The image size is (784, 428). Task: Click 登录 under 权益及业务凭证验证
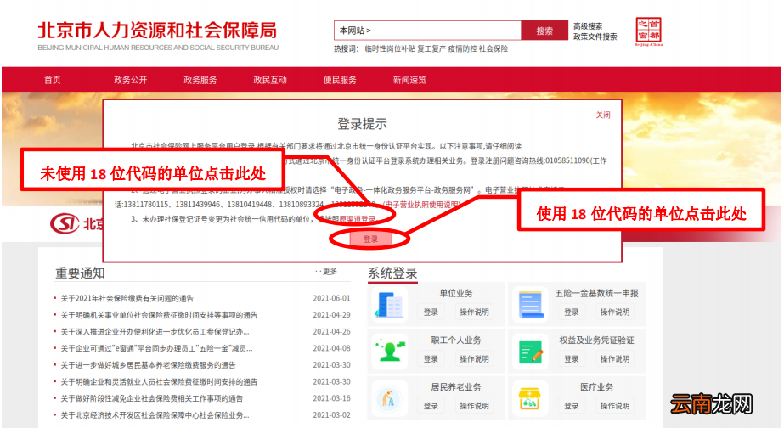click(572, 359)
